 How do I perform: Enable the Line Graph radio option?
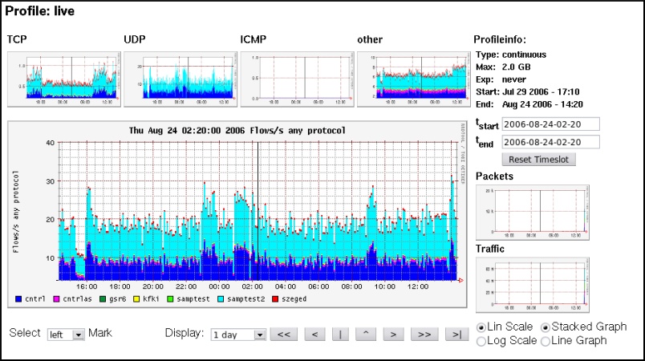click(546, 341)
